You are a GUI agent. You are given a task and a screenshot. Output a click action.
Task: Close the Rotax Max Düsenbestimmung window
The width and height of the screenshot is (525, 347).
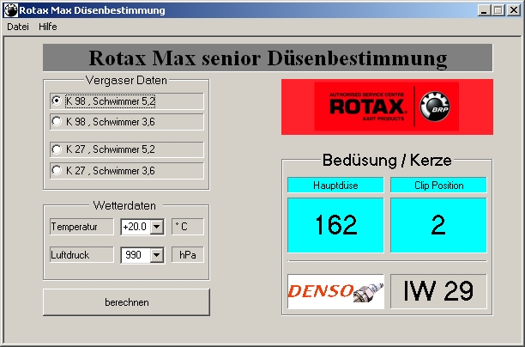tap(513, 10)
